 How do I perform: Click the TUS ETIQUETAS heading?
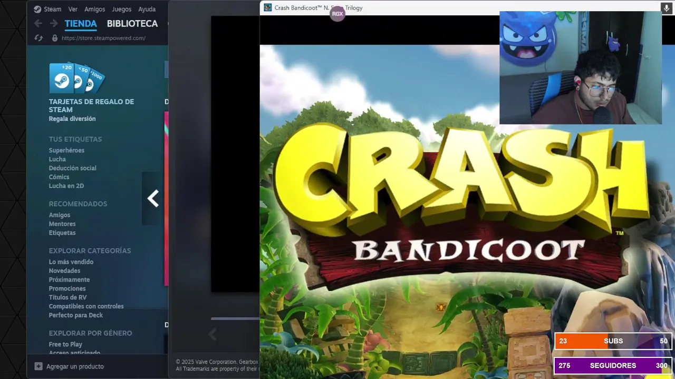(x=75, y=139)
